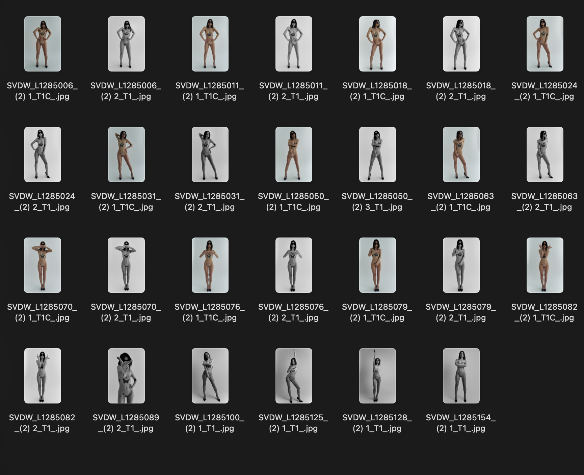The width and height of the screenshot is (584, 475).
Task: Select thumbnail of SVDW_L1285128_(2) 1_T1_.jpg
Action: [377, 376]
